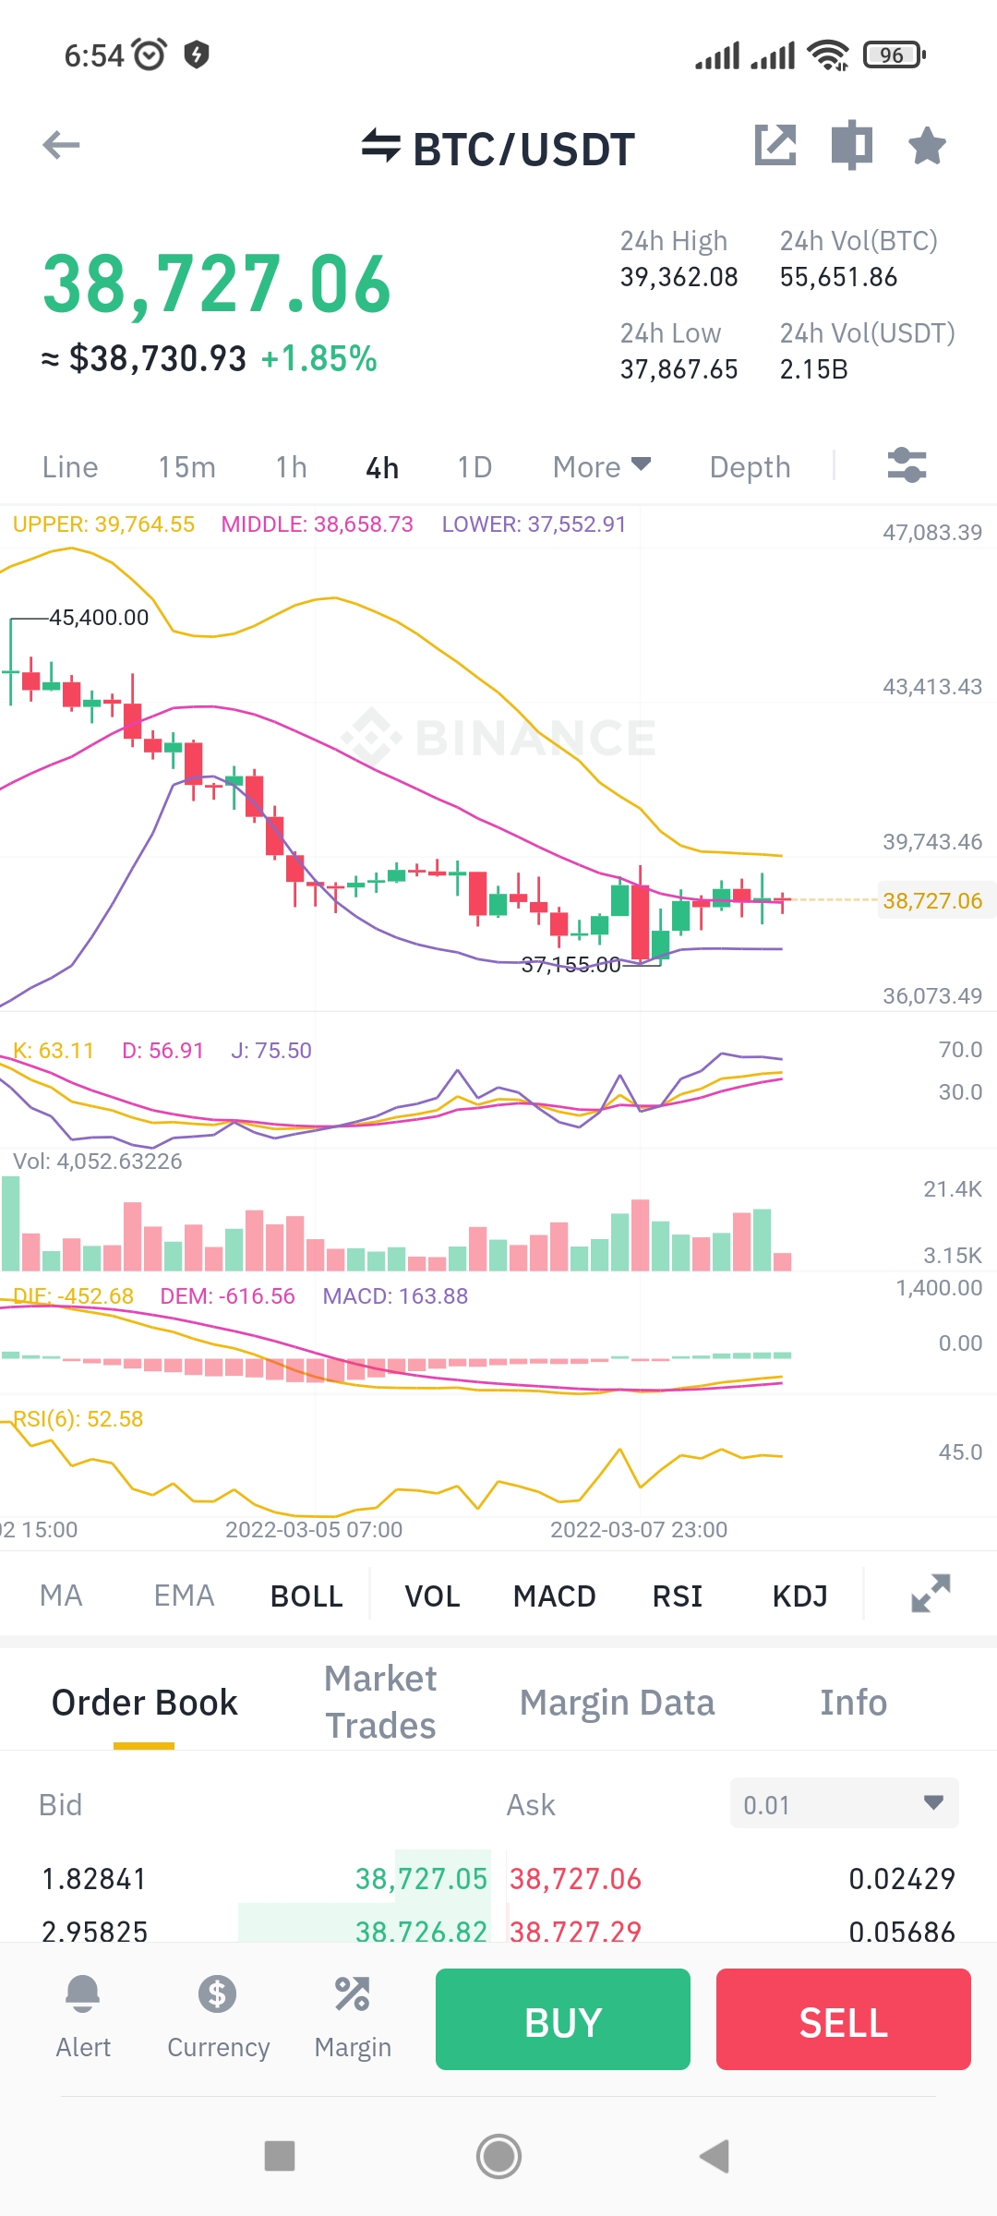Image resolution: width=997 pixels, height=2216 pixels.
Task: Tap the K: 63.11 KDJ readout
Action: coord(54,1050)
